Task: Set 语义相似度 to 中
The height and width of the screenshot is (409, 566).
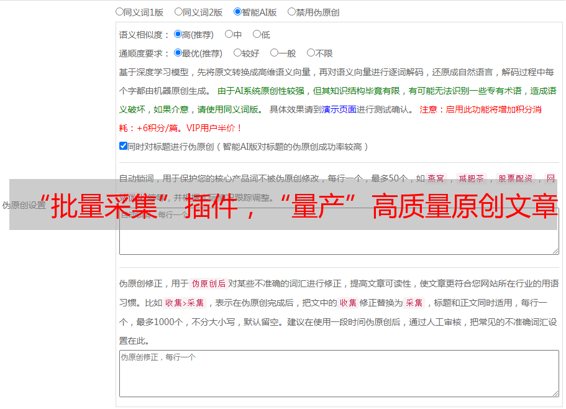Action: [229, 34]
